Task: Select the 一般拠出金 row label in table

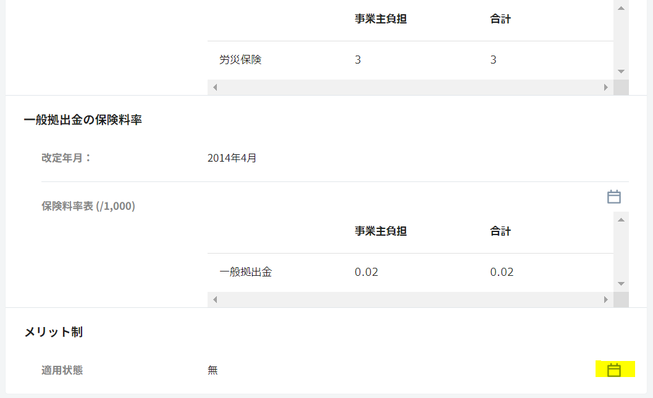Action: coord(245,272)
